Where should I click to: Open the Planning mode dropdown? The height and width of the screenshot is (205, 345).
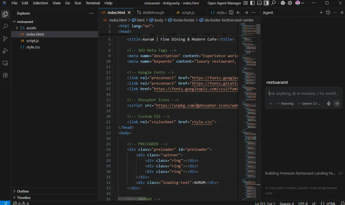285,103
